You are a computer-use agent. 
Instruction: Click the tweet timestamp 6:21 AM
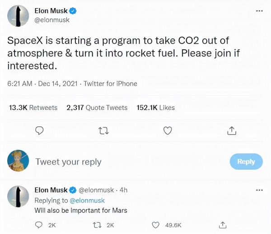coord(19,84)
